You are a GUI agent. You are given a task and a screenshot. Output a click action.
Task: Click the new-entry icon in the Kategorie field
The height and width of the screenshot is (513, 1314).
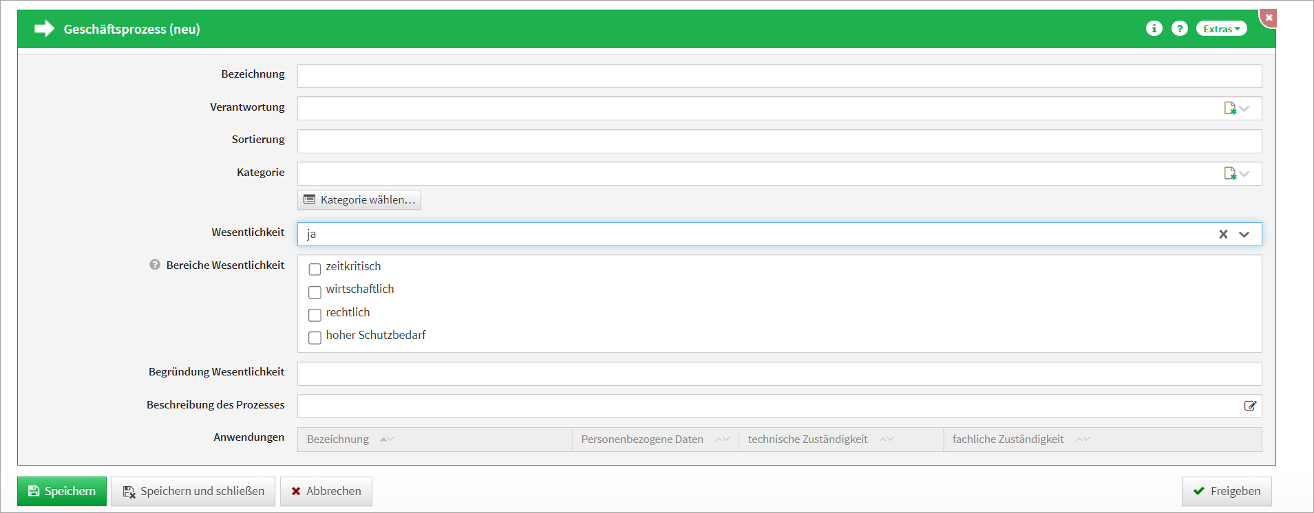click(x=1229, y=173)
